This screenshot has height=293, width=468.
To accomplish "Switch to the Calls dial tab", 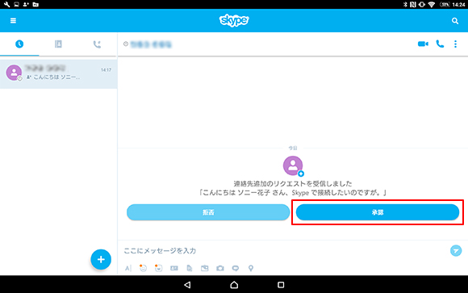I will tap(97, 44).
